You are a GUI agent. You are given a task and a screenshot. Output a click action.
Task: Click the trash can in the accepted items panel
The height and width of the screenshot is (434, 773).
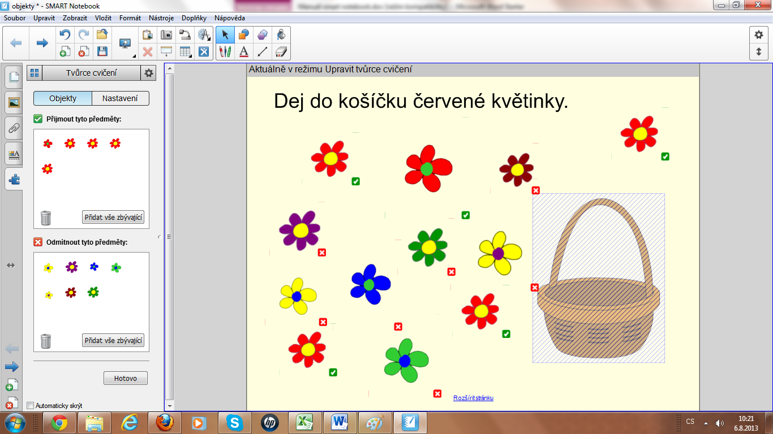tap(46, 218)
